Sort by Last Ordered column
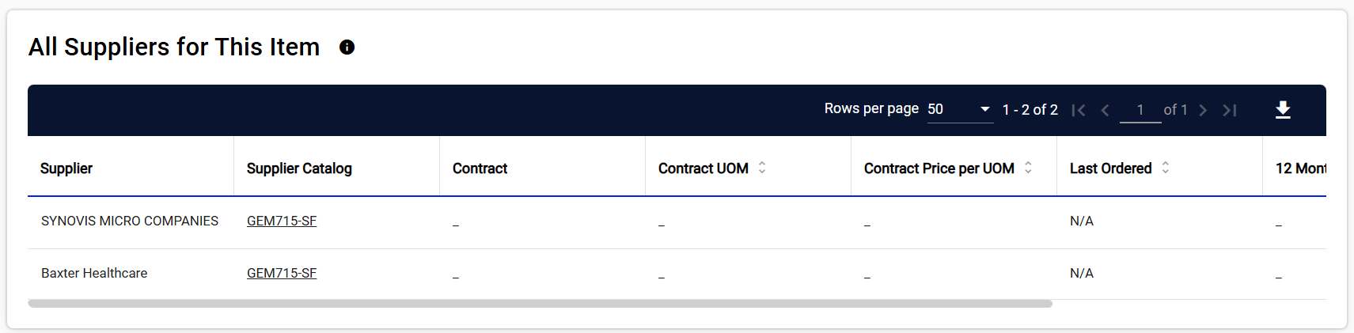 tap(1165, 168)
